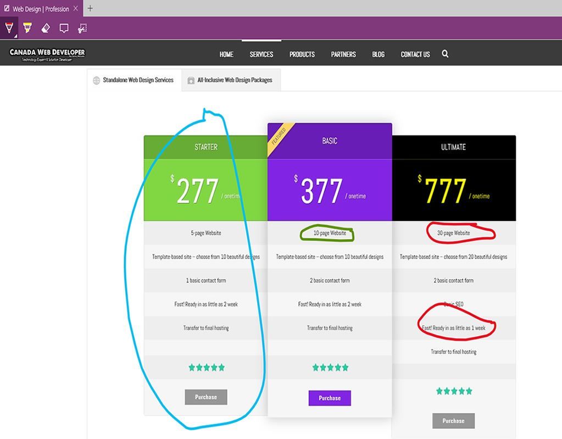Click the globe icon on Standalone tab
562x439 pixels.
(x=97, y=80)
